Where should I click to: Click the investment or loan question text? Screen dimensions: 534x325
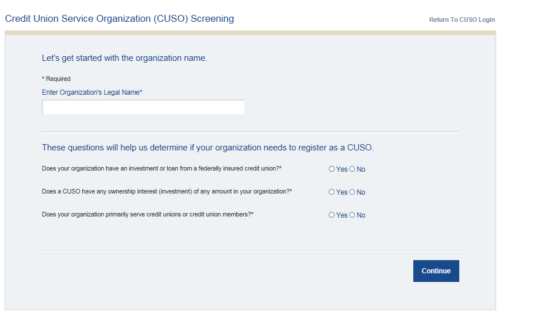162,169
